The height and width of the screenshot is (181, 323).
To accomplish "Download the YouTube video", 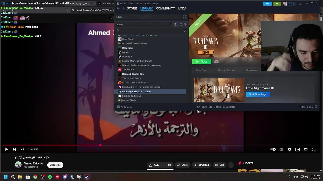I will (201, 165).
